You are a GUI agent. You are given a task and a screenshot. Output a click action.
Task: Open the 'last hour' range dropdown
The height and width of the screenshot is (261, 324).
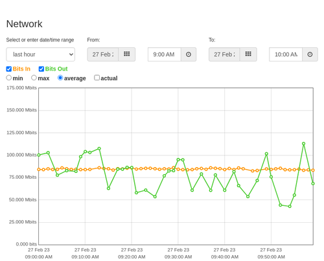point(41,54)
